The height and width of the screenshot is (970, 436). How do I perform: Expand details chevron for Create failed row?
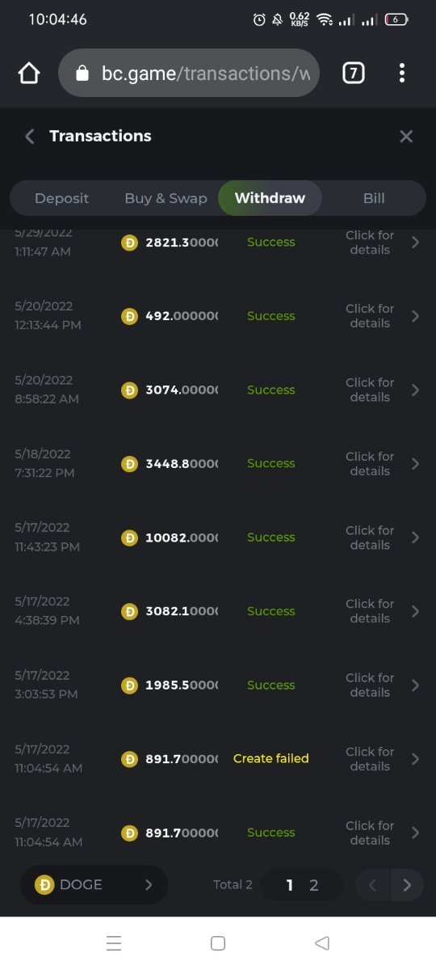(415, 759)
